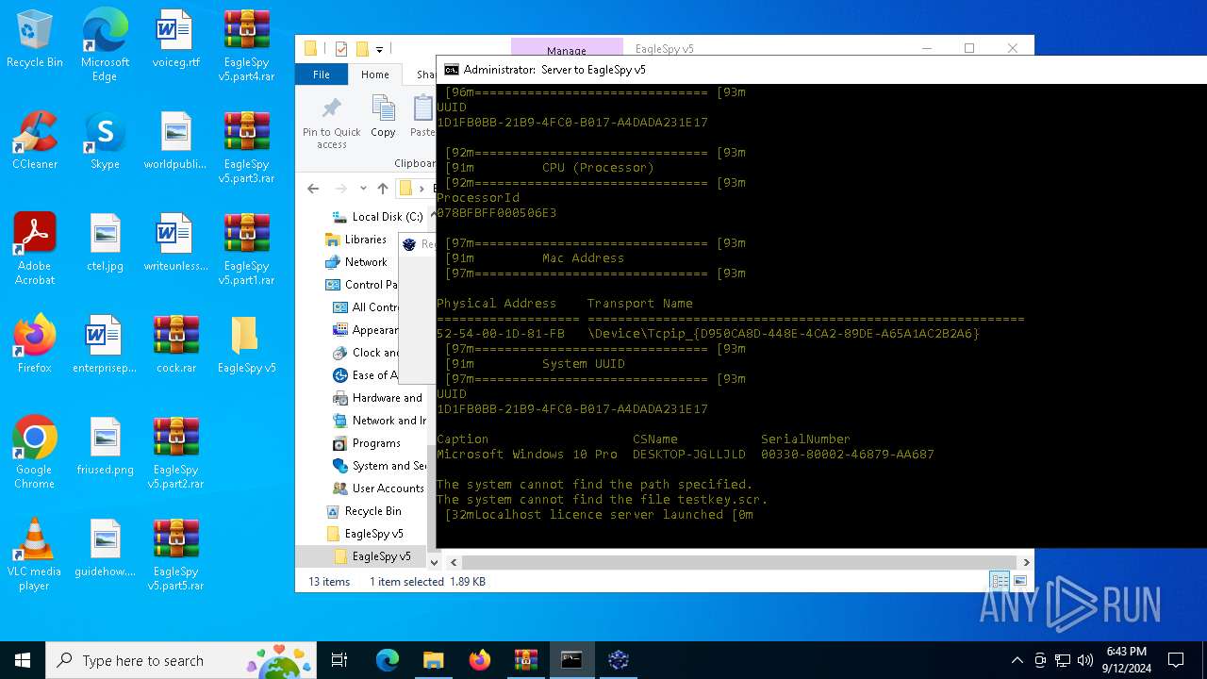Select the EagleSpy v5.part4.rar archive

pos(246,45)
